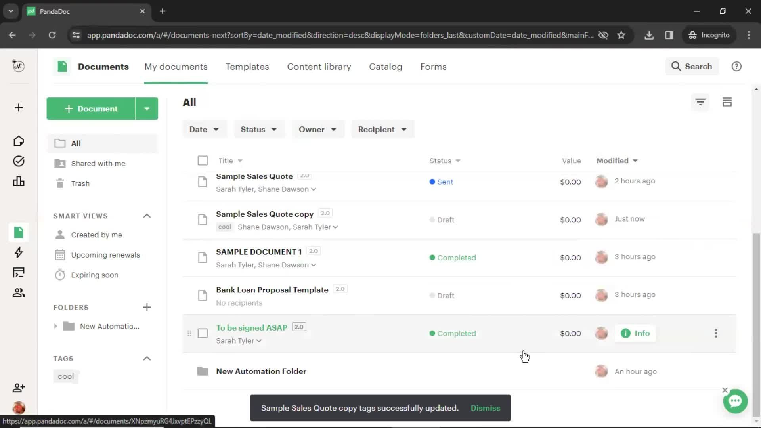This screenshot has height=428, width=761.
Task: Click the workspace logo at top left
Action: pyautogui.click(x=19, y=66)
